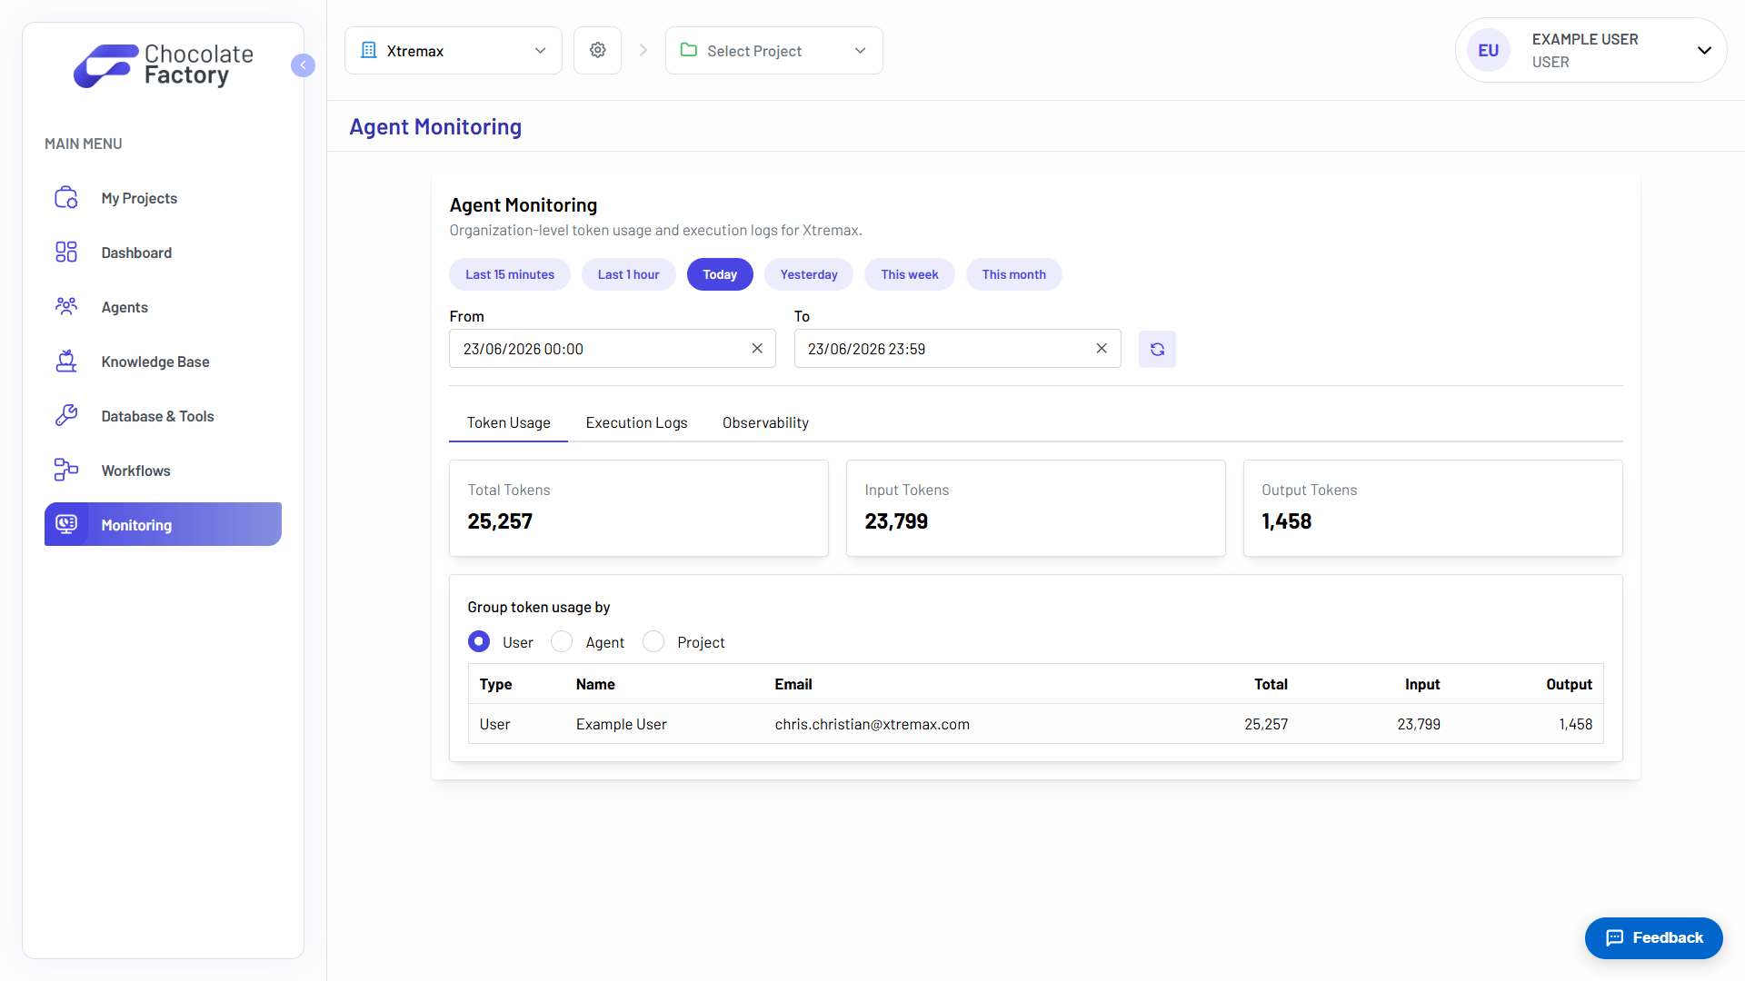Click the 23,799 value in table row
Image resolution: width=1745 pixels, height=981 pixels.
[x=1419, y=724]
